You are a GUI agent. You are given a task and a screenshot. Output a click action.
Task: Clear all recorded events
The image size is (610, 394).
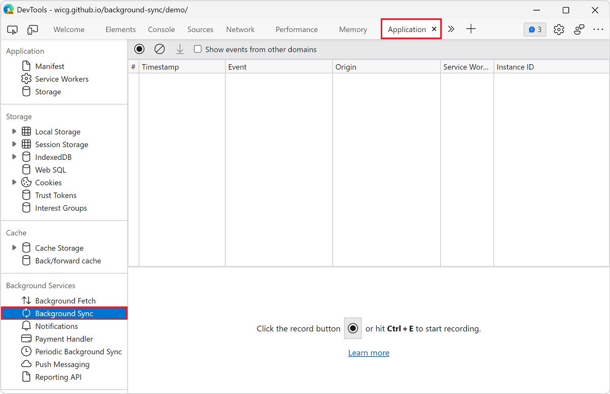click(160, 49)
